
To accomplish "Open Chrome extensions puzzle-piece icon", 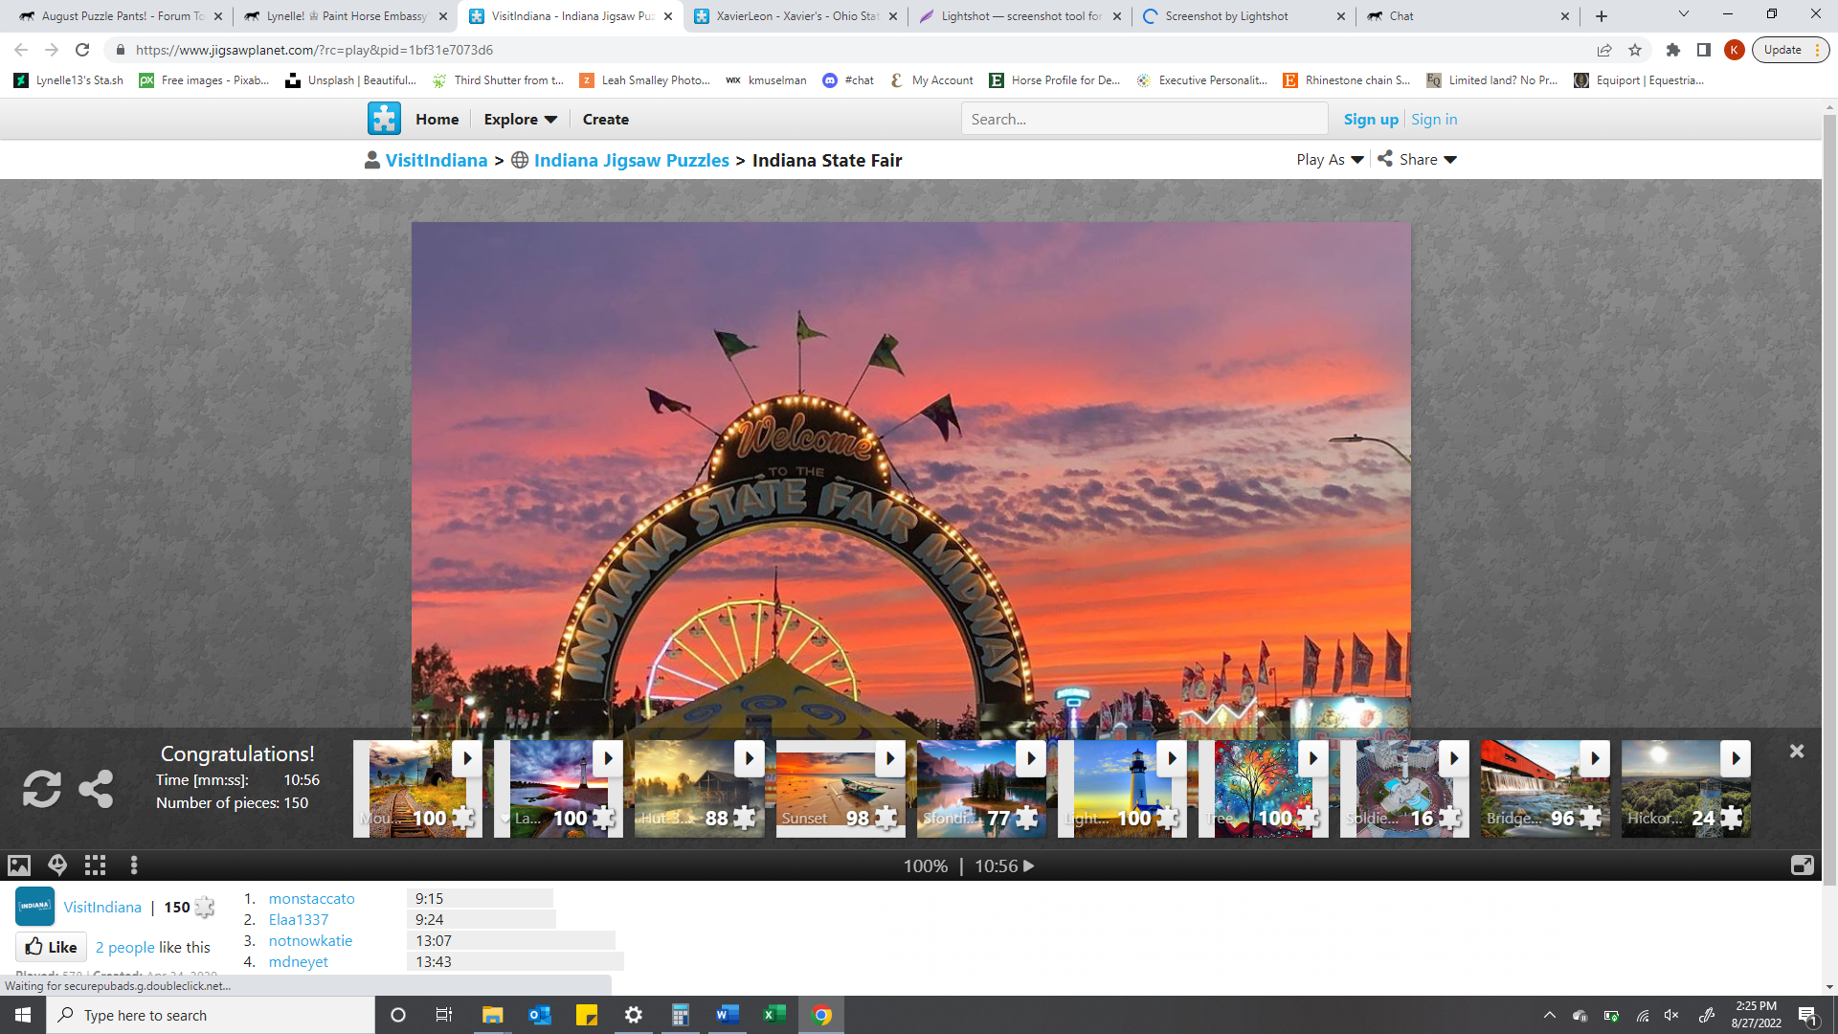I will pos(1673,50).
